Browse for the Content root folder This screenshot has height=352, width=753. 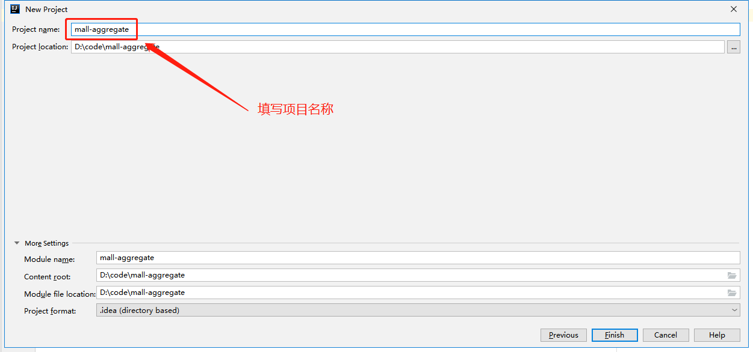click(x=732, y=275)
